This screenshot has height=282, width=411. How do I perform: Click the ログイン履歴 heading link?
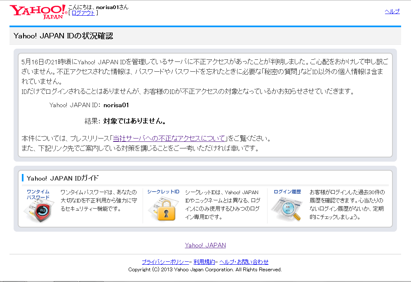287,192
